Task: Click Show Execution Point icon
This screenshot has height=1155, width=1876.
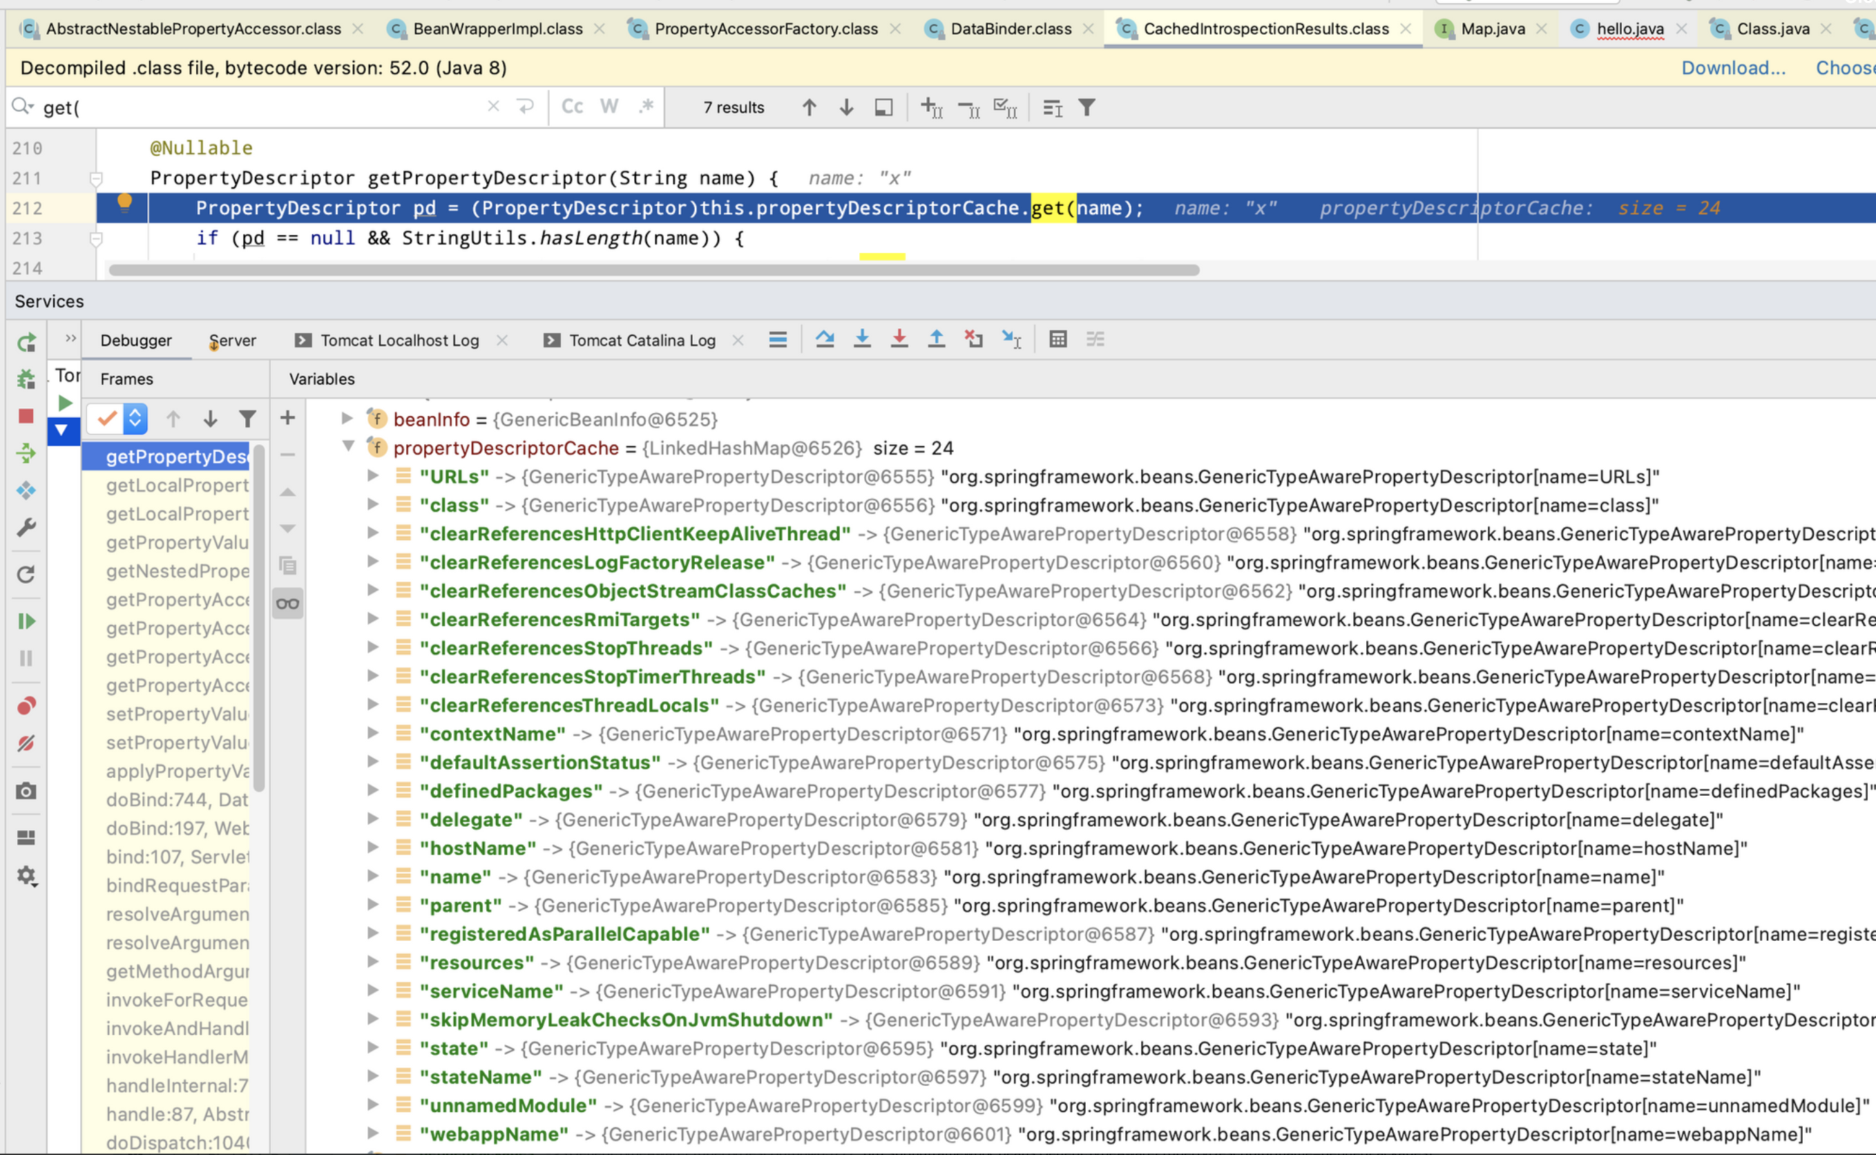Action: (x=778, y=339)
